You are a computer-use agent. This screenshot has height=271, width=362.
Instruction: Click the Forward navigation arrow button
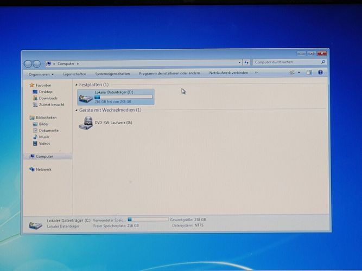coord(36,64)
